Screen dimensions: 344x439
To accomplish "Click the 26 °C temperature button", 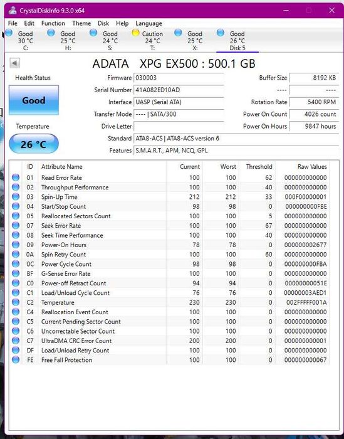I will pos(34,144).
